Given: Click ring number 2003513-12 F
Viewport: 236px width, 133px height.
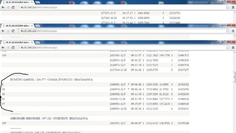Looking at the screenshot, I should pyautogui.click(x=118, y=123).
